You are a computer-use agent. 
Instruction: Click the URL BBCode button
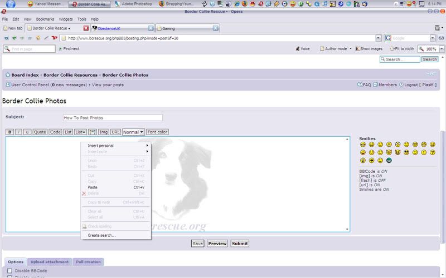click(115, 132)
